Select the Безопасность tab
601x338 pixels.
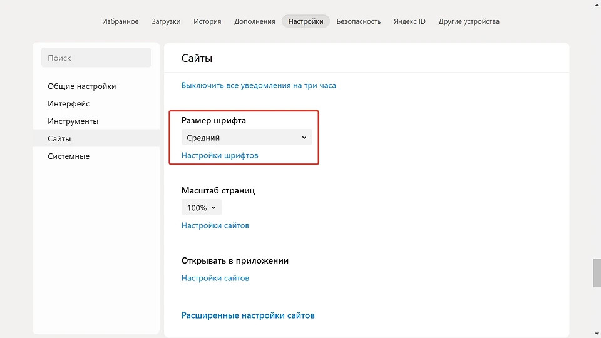pos(358,21)
